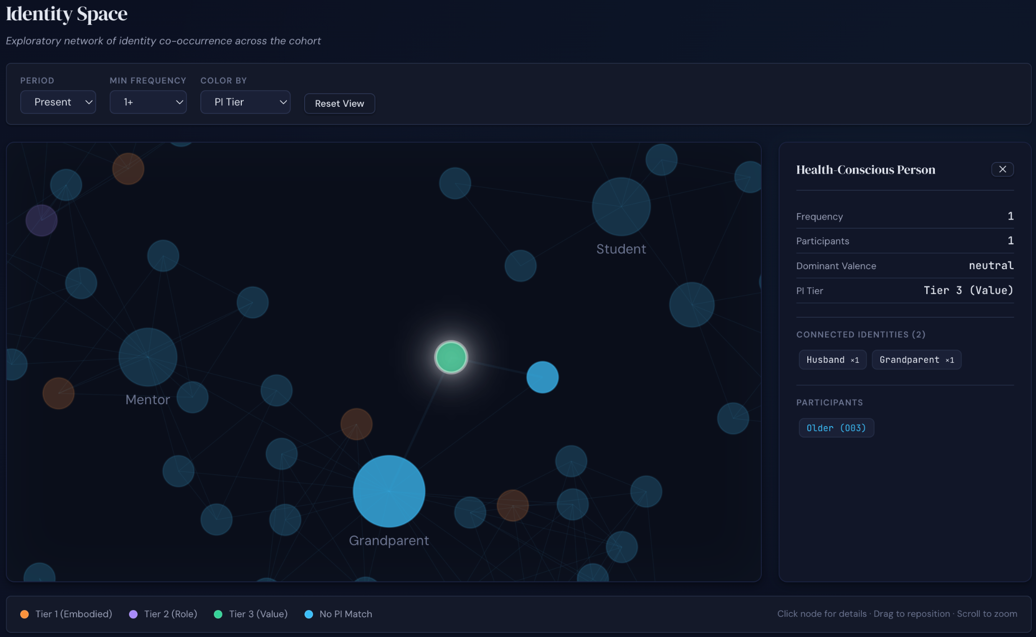This screenshot has width=1036, height=637.
Task: Click the Identity Space page title
Action: (x=66, y=14)
